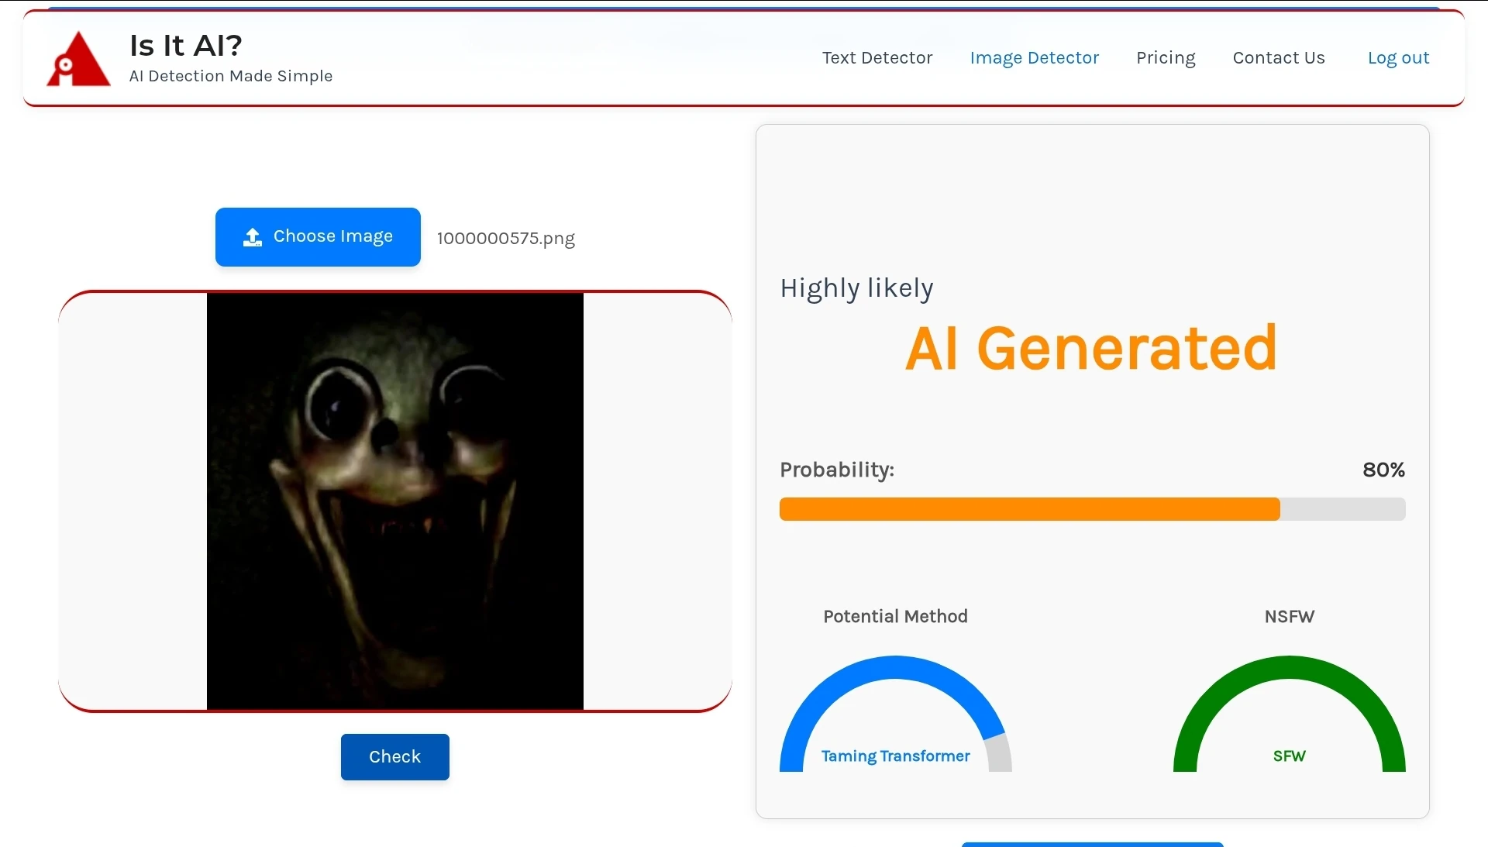Screen dimensions: 1488x847
Task: Click the uploaded scary face thumbnail
Action: (x=394, y=501)
